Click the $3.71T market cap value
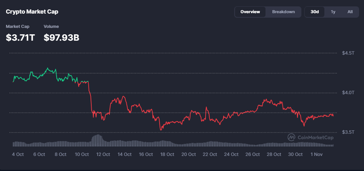This screenshot has width=364, height=171. 20,38
